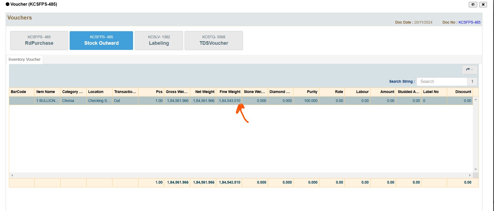Click the Amount column header
This screenshot has height=211, width=494.
tap(383, 92)
